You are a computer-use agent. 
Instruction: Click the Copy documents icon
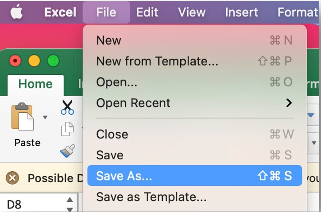pyautogui.click(x=67, y=129)
